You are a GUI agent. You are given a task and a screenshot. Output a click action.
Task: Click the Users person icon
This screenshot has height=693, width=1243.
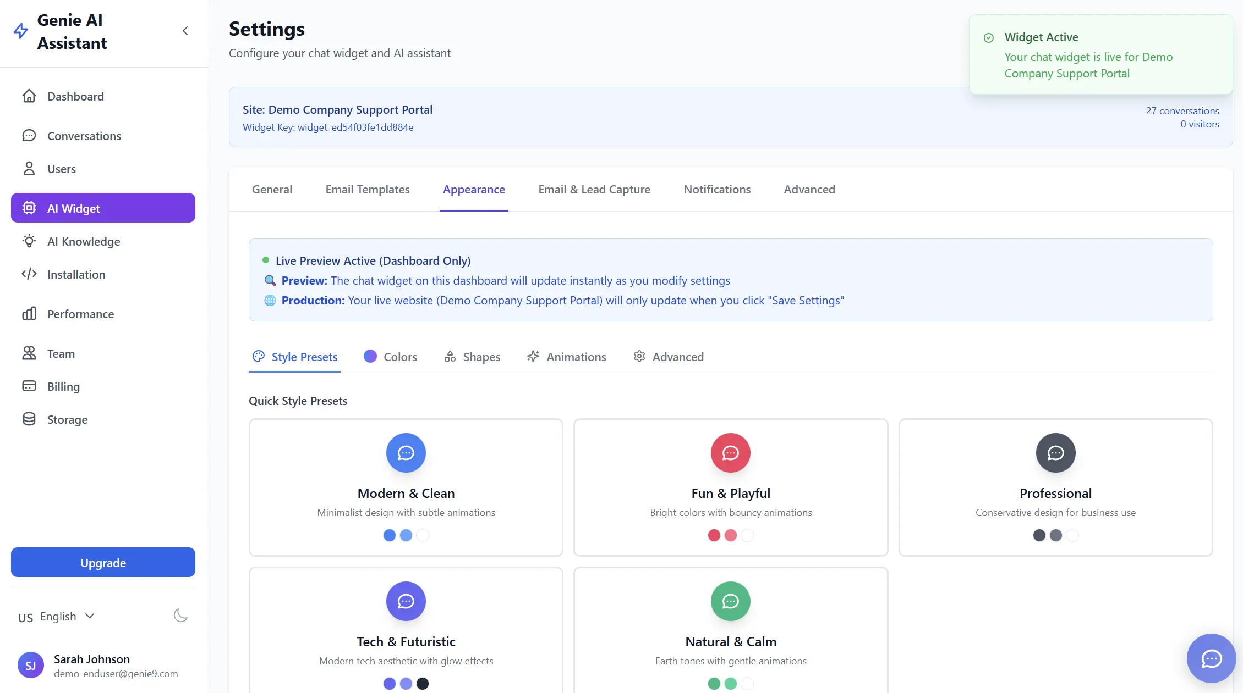(29, 169)
